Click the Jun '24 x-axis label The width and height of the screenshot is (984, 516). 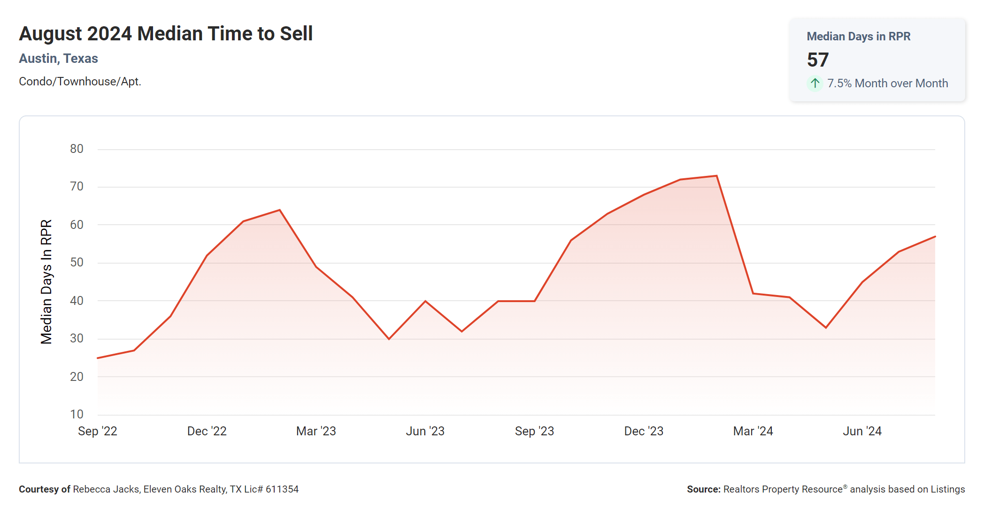pos(862,431)
